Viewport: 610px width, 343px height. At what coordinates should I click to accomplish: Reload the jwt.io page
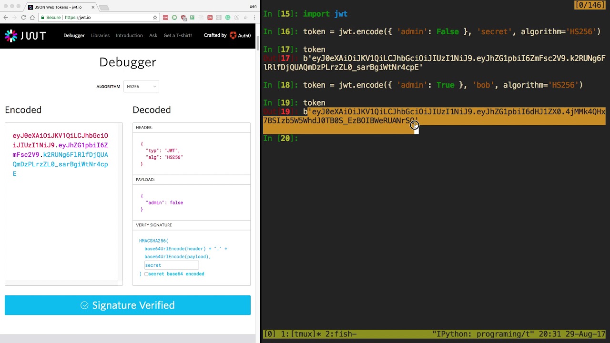pos(23,18)
